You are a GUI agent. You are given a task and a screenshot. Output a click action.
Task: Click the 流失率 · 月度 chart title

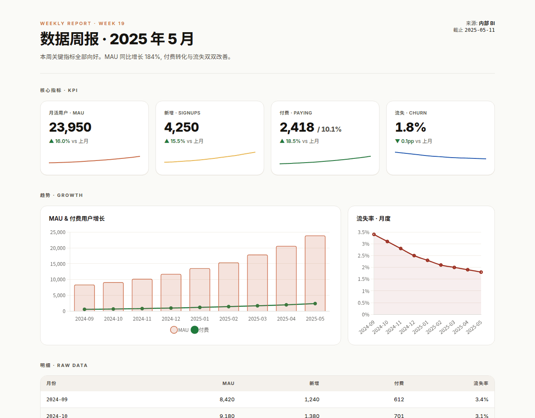click(374, 219)
